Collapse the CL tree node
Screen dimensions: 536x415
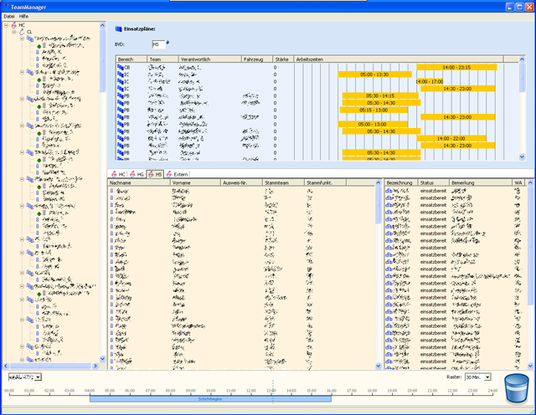(x=14, y=32)
